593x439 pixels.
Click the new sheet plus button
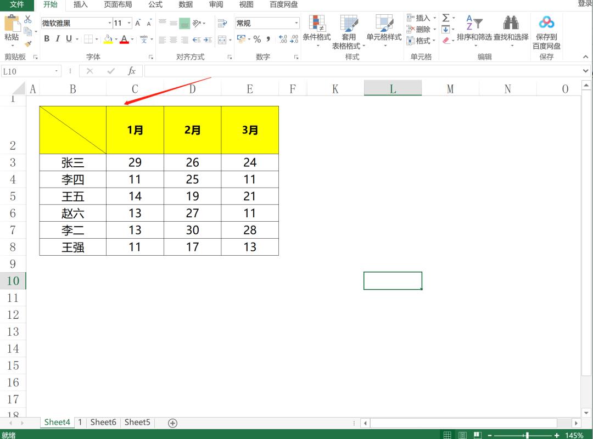tap(172, 423)
